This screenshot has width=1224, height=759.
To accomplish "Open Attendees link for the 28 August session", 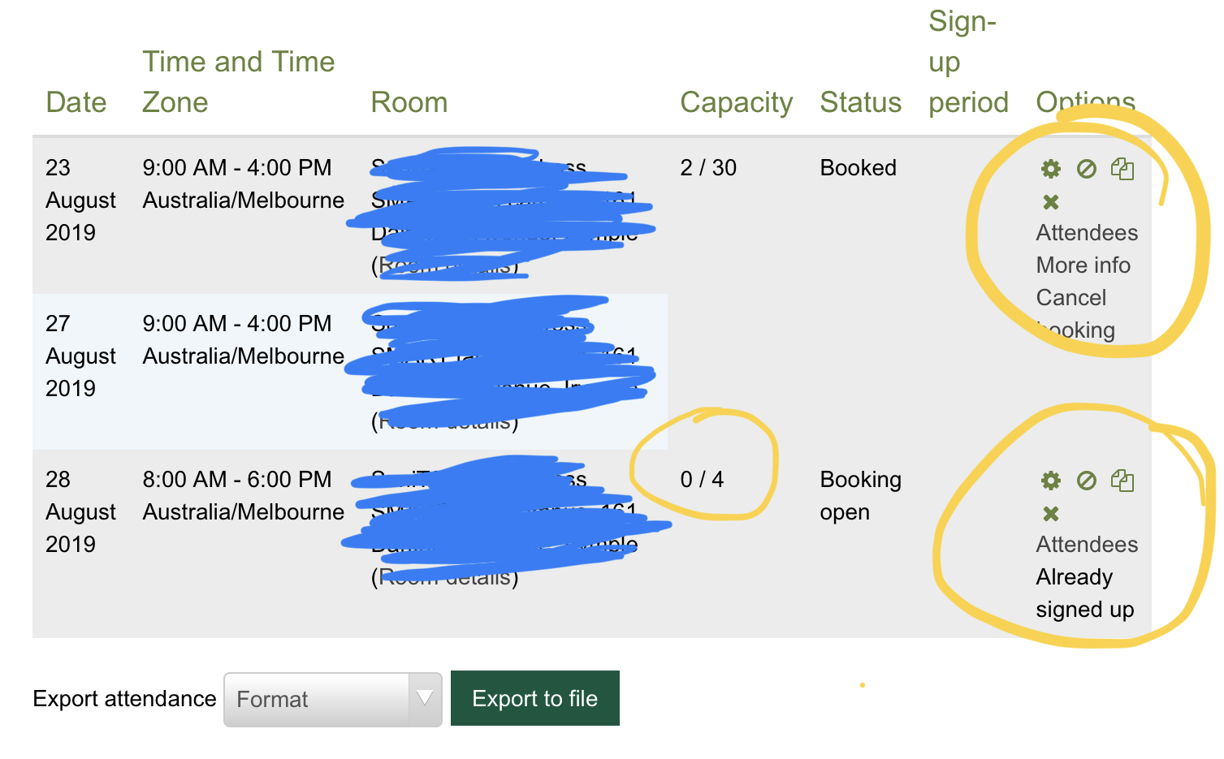I will point(1087,545).
